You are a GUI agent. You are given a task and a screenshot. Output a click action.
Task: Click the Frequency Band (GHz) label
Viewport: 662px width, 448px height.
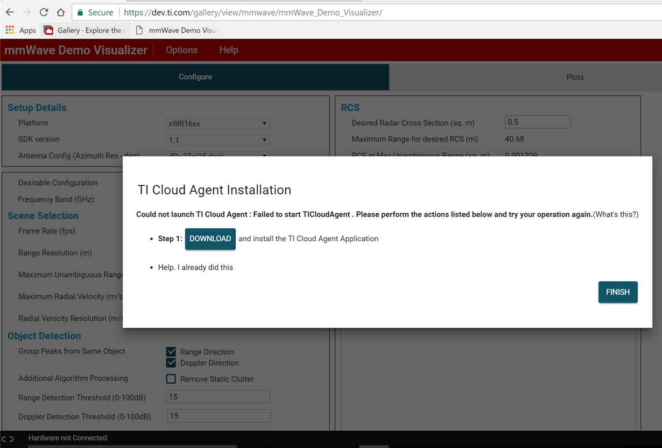click(56, 199)
